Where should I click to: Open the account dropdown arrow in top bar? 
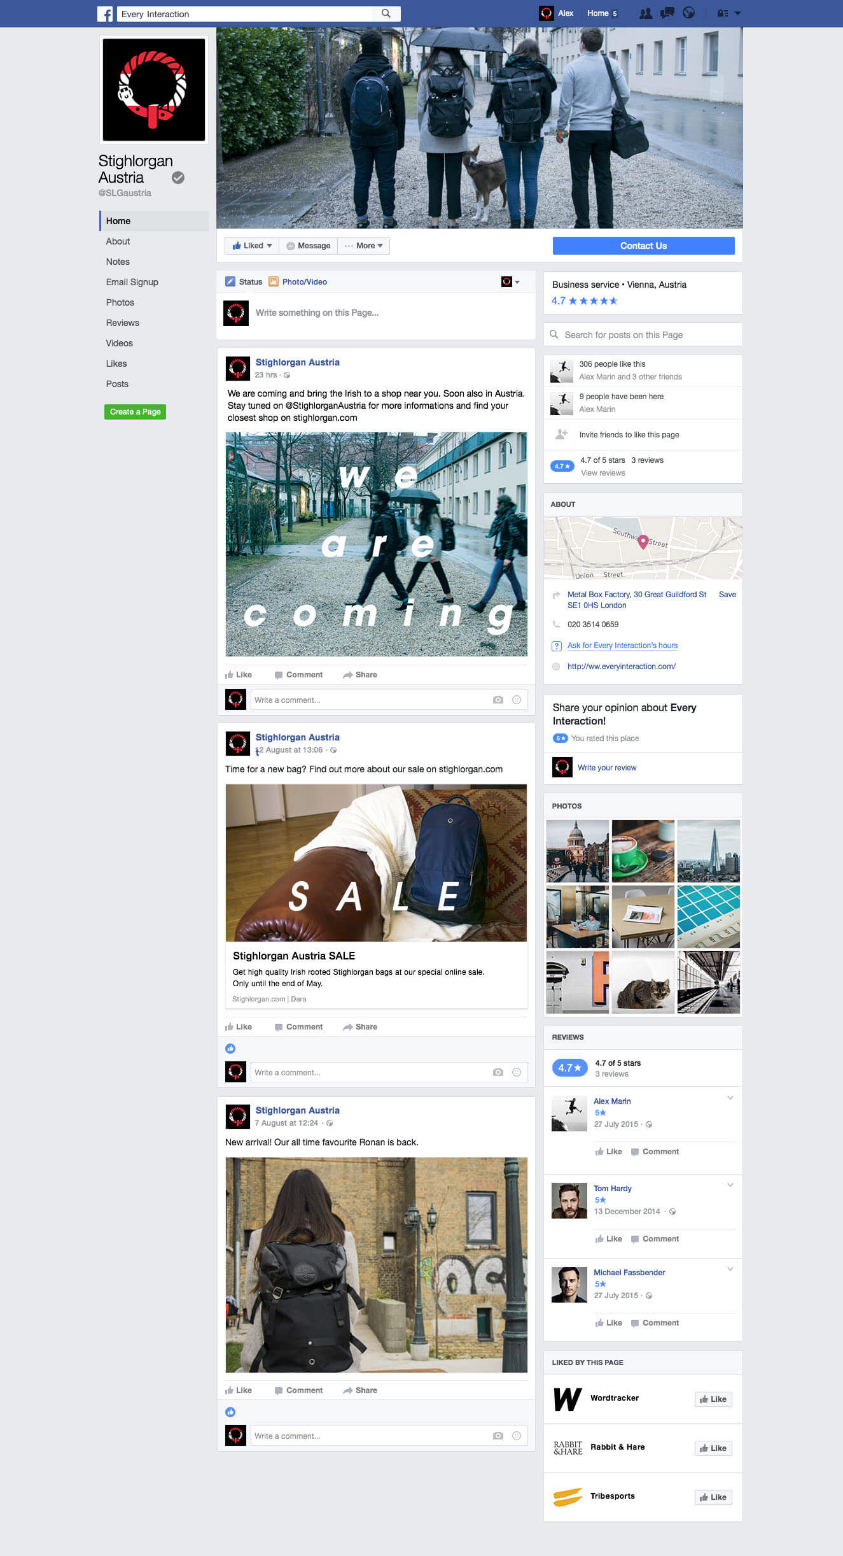tap(737, 13)
